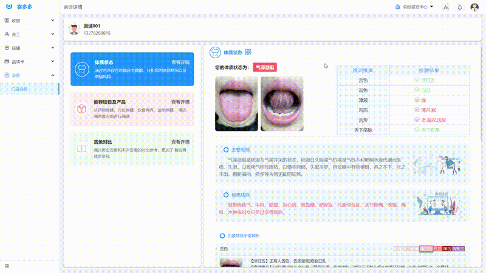Open the 员工 sidebar menu

point(29,34)
